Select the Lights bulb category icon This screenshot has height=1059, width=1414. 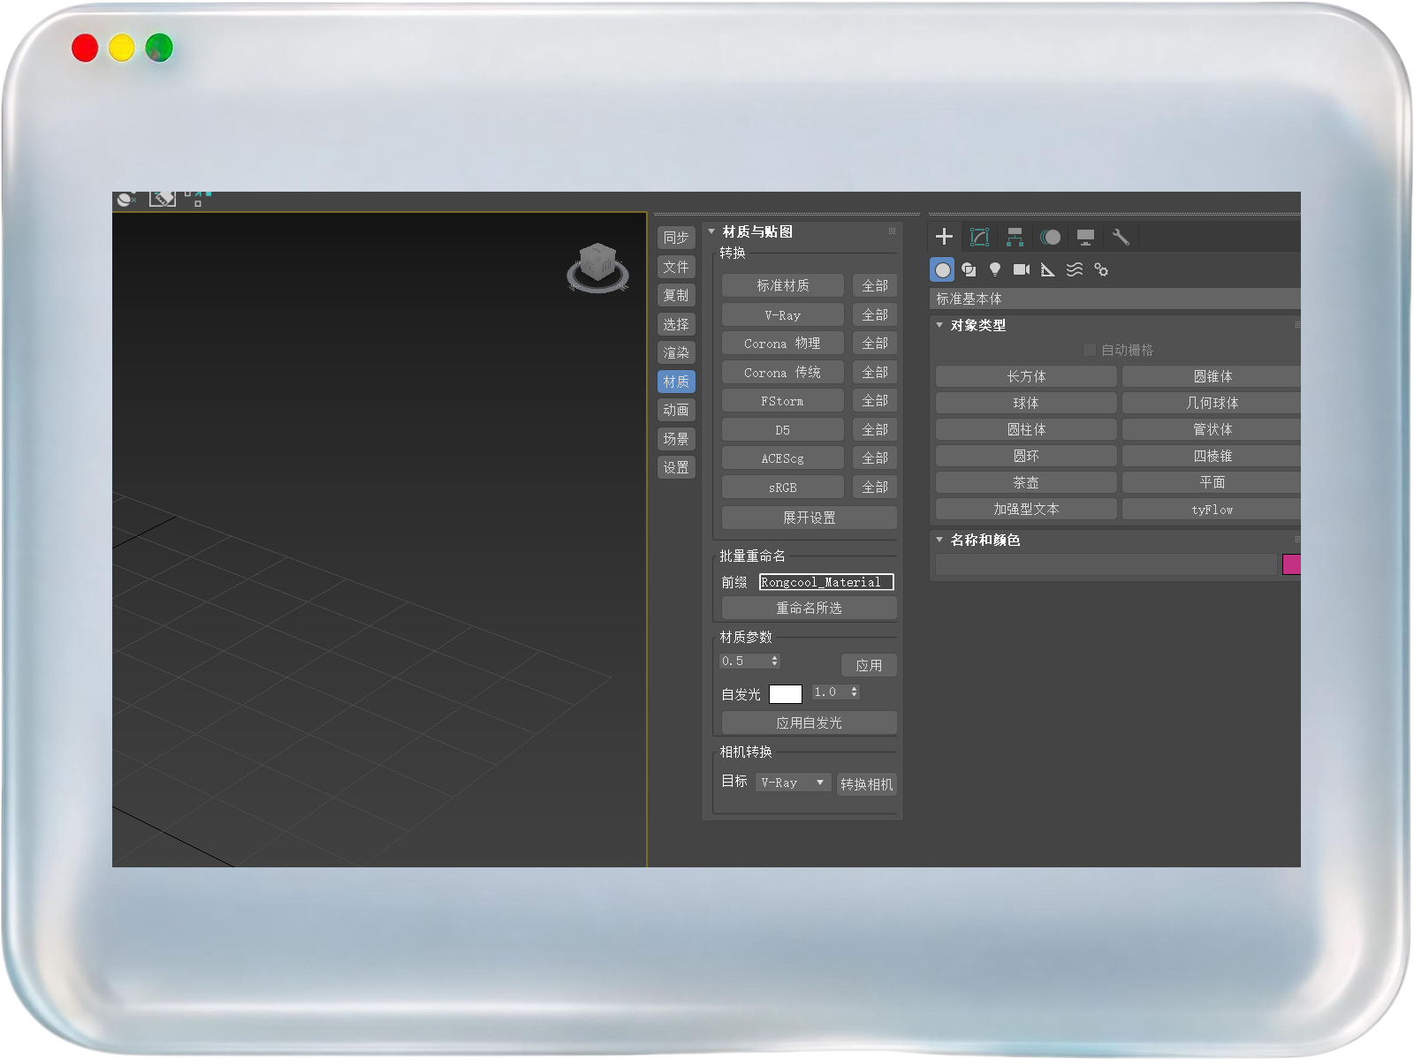tap(995, 270)
